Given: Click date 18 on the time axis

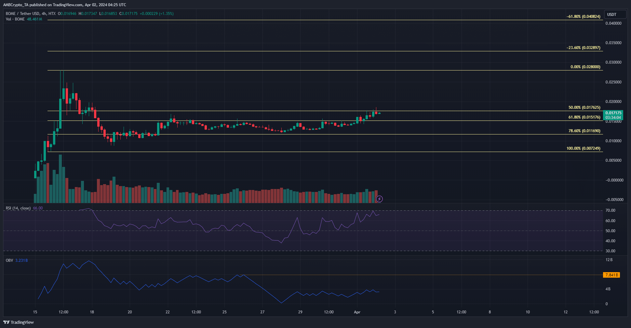Looking at the screenshot, I should pos(92,312).
